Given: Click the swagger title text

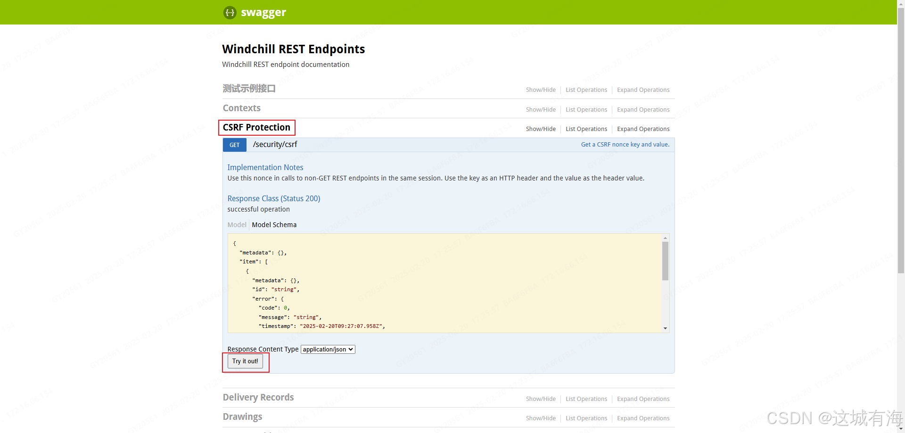Looking at the screenshot, I should click(x=263, y=13).
